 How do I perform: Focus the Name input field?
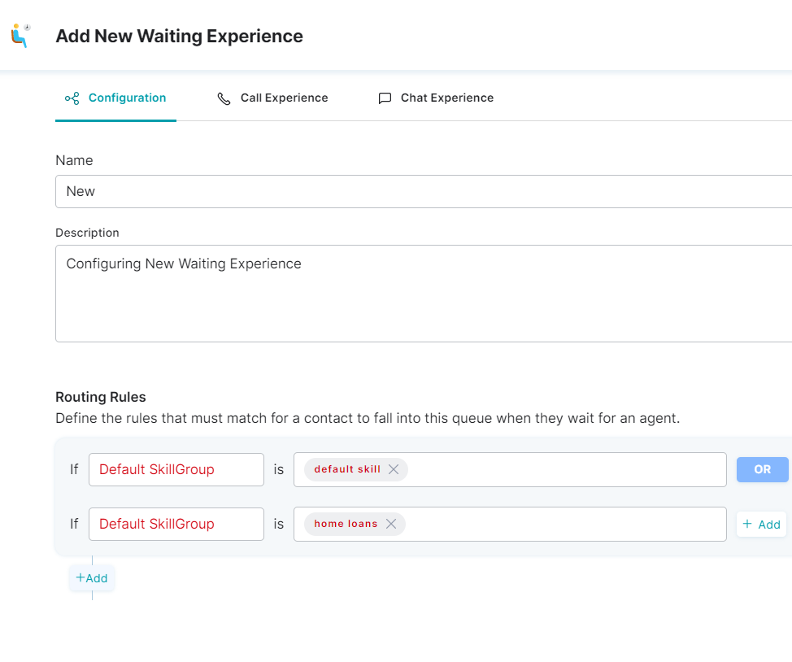pos(424,192)
